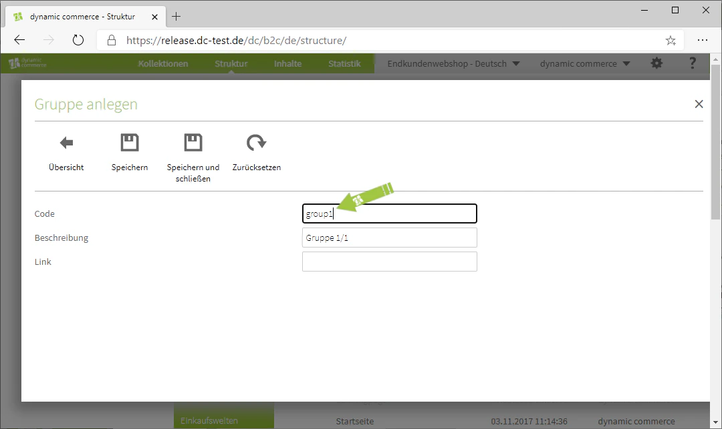The image size is (722, 429).
Task: Click into the Code input field
Action: click(390, 213)
